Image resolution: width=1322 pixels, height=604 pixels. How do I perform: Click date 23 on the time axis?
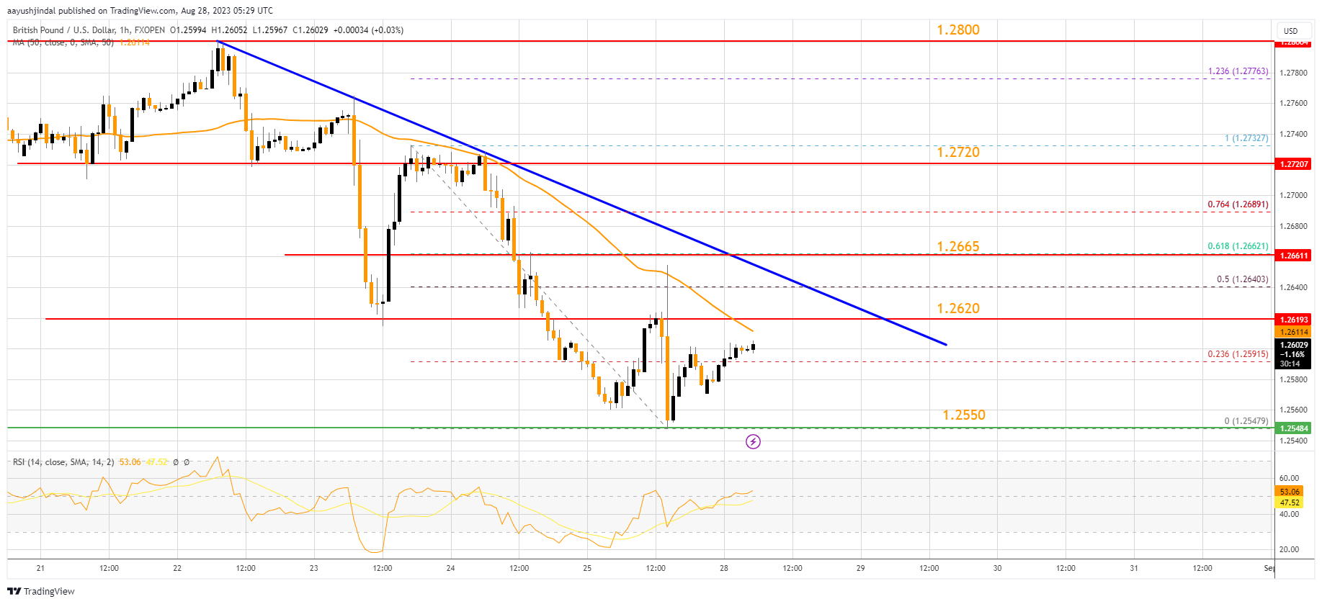313,568
